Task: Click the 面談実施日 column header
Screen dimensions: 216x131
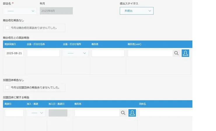Action: [10, 44]
